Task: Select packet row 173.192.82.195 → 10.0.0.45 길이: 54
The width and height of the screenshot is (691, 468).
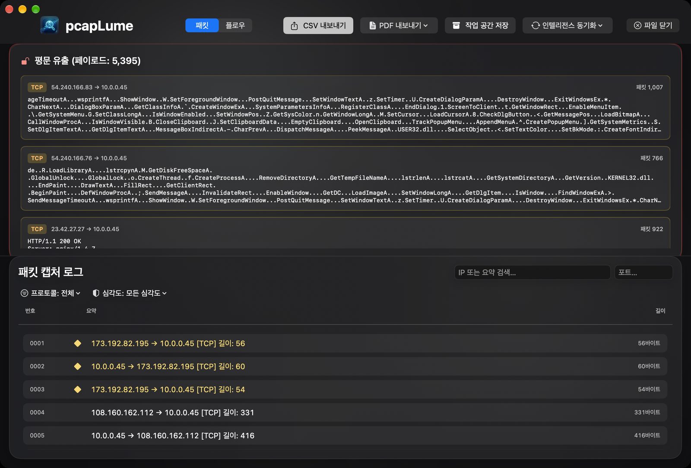Action: (x=345, y=389)
